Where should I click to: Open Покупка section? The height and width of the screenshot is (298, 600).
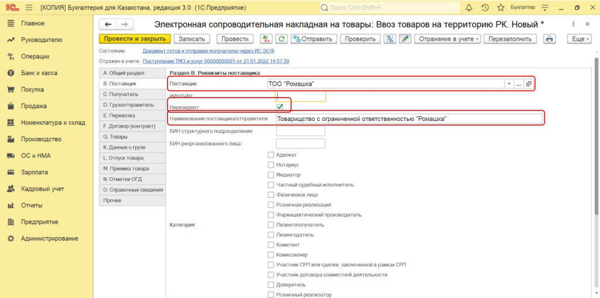tap(33, 89)
